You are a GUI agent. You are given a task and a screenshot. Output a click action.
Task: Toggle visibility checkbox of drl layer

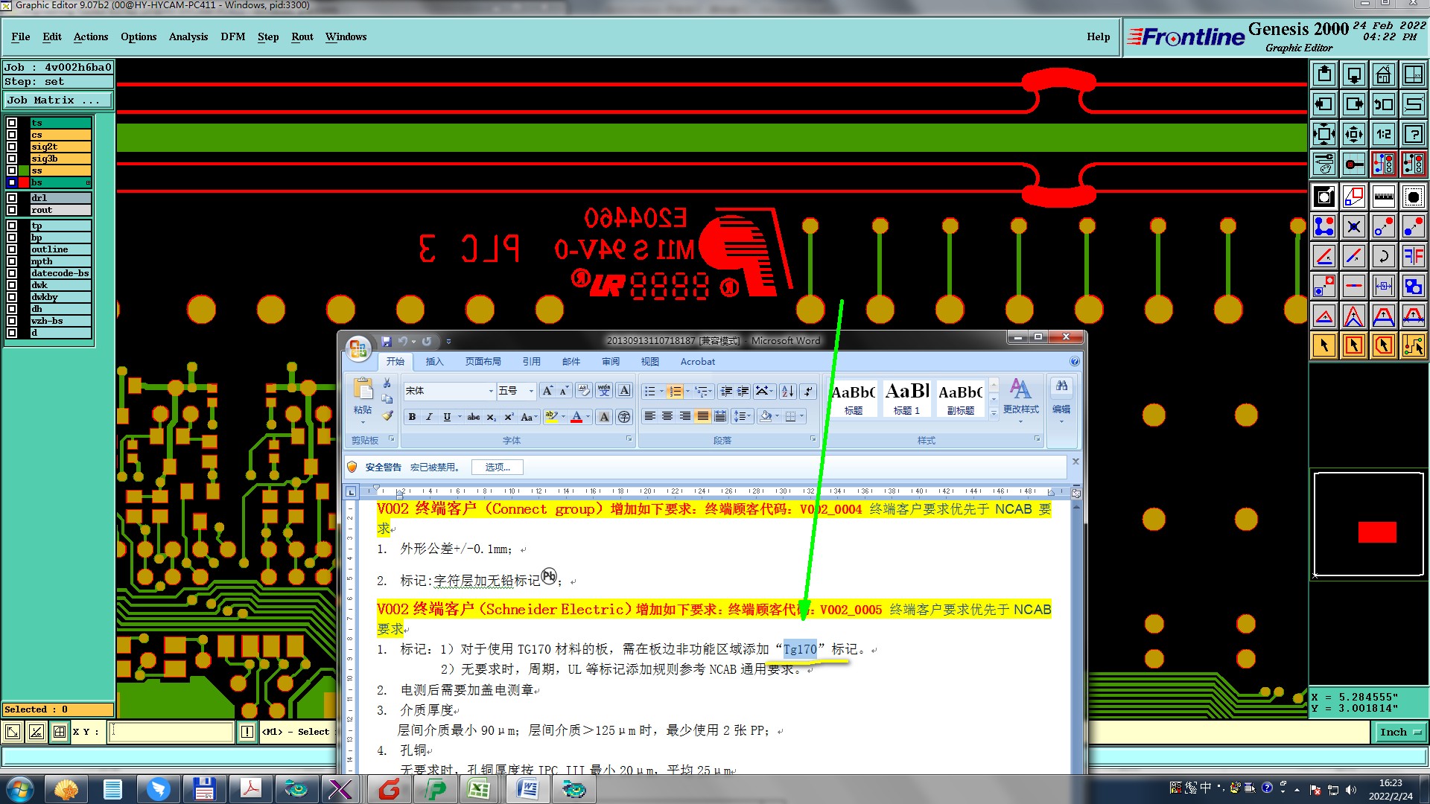pyautogui.click(x=12, y=198)
